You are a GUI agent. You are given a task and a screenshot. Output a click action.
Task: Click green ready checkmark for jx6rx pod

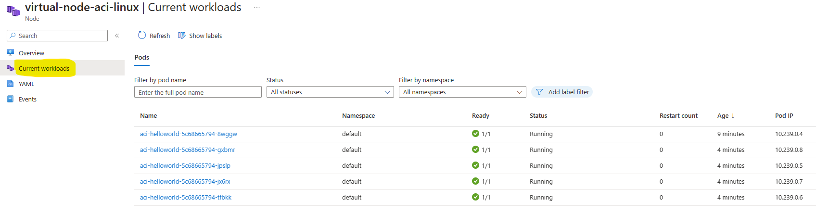click(475, 181)
